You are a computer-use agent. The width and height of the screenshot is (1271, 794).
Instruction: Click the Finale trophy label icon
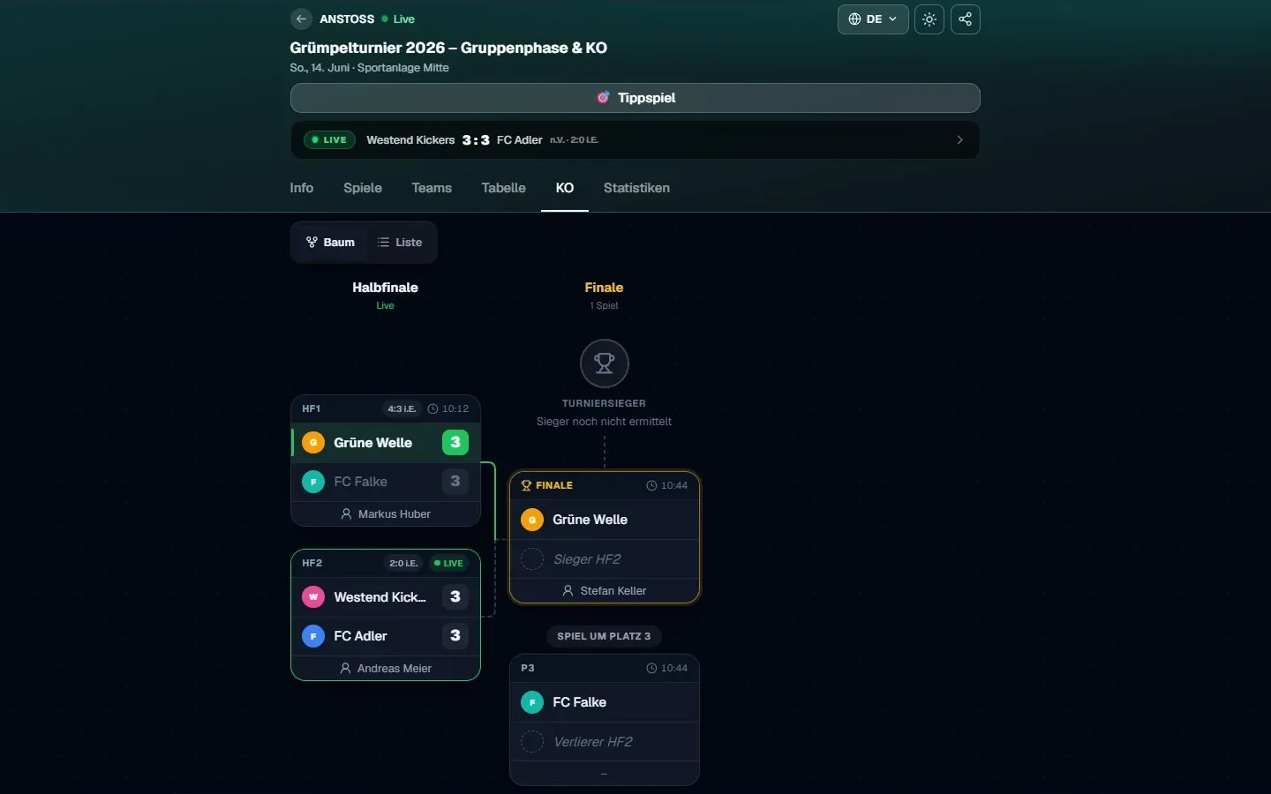coord(527,485)
